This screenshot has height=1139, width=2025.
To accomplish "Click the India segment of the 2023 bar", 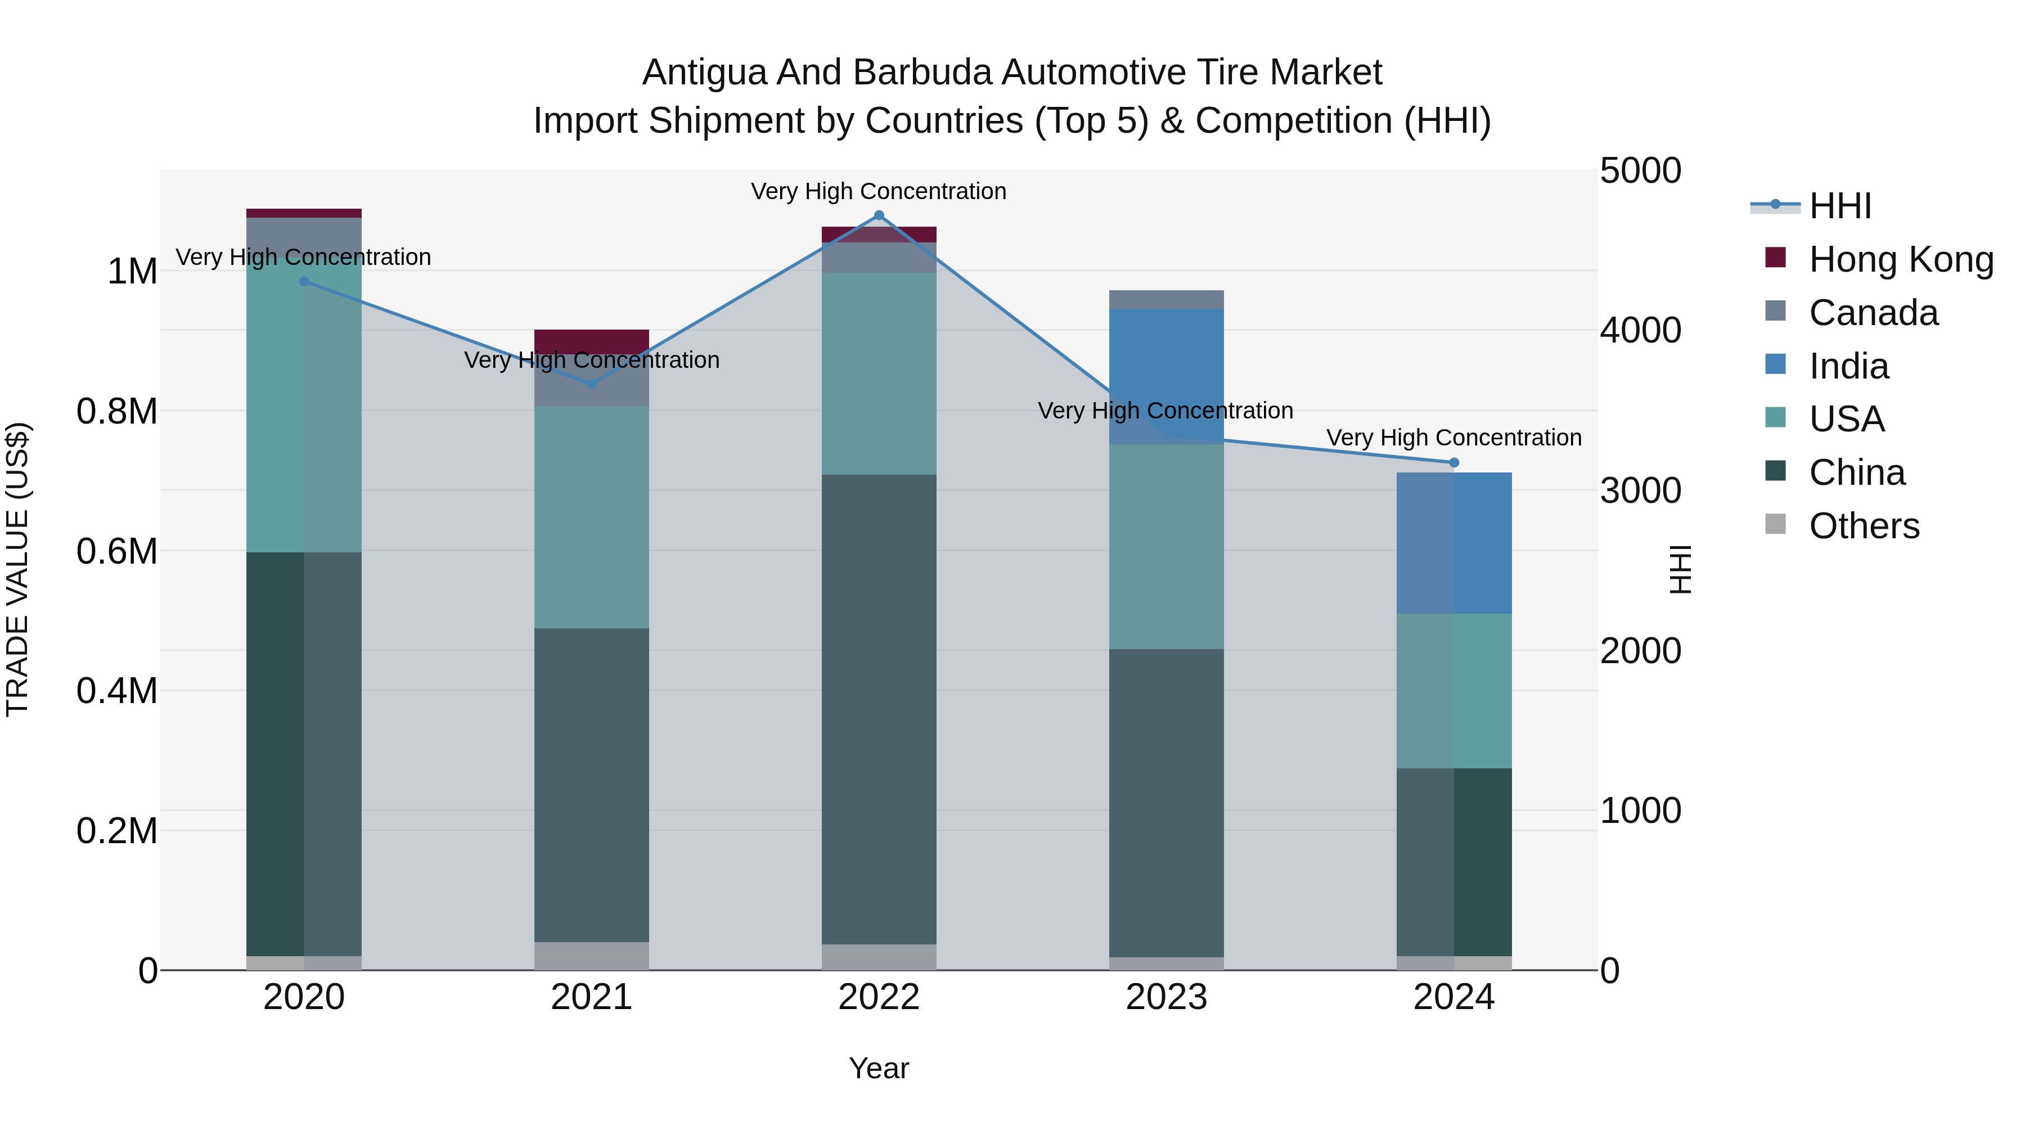I will click(1167, 376).
